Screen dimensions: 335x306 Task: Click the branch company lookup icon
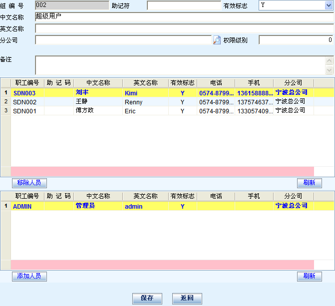[217, 40]
